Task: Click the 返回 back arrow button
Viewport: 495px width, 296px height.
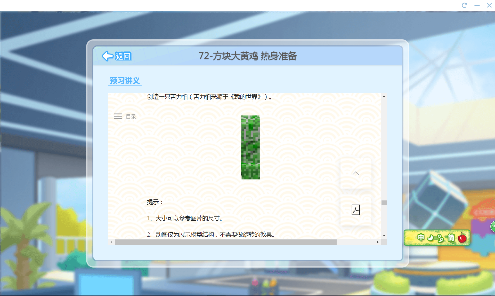Action: pos(117,56)
